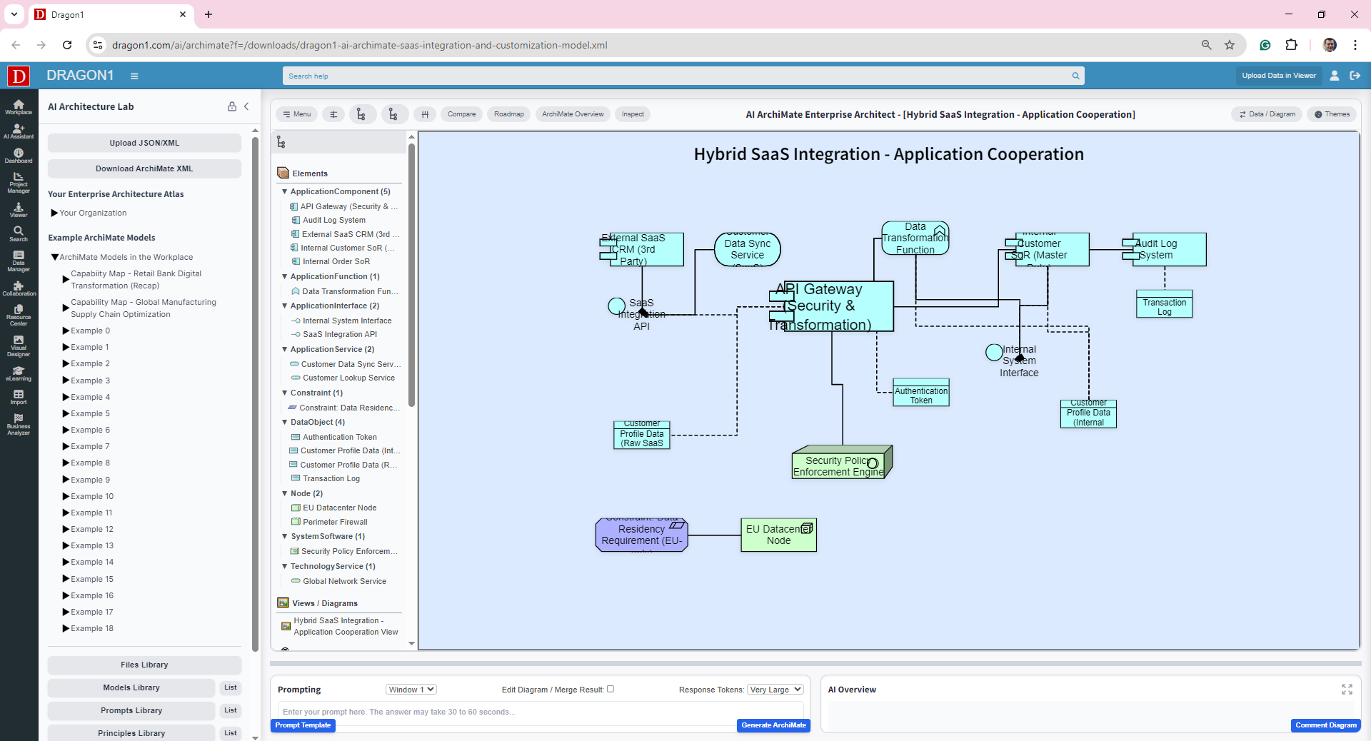Image resolution: width=1371 pixels, height=741 pixels.
Task: Open the AI Assistant sidebar icon
Action: pos(19,131)
